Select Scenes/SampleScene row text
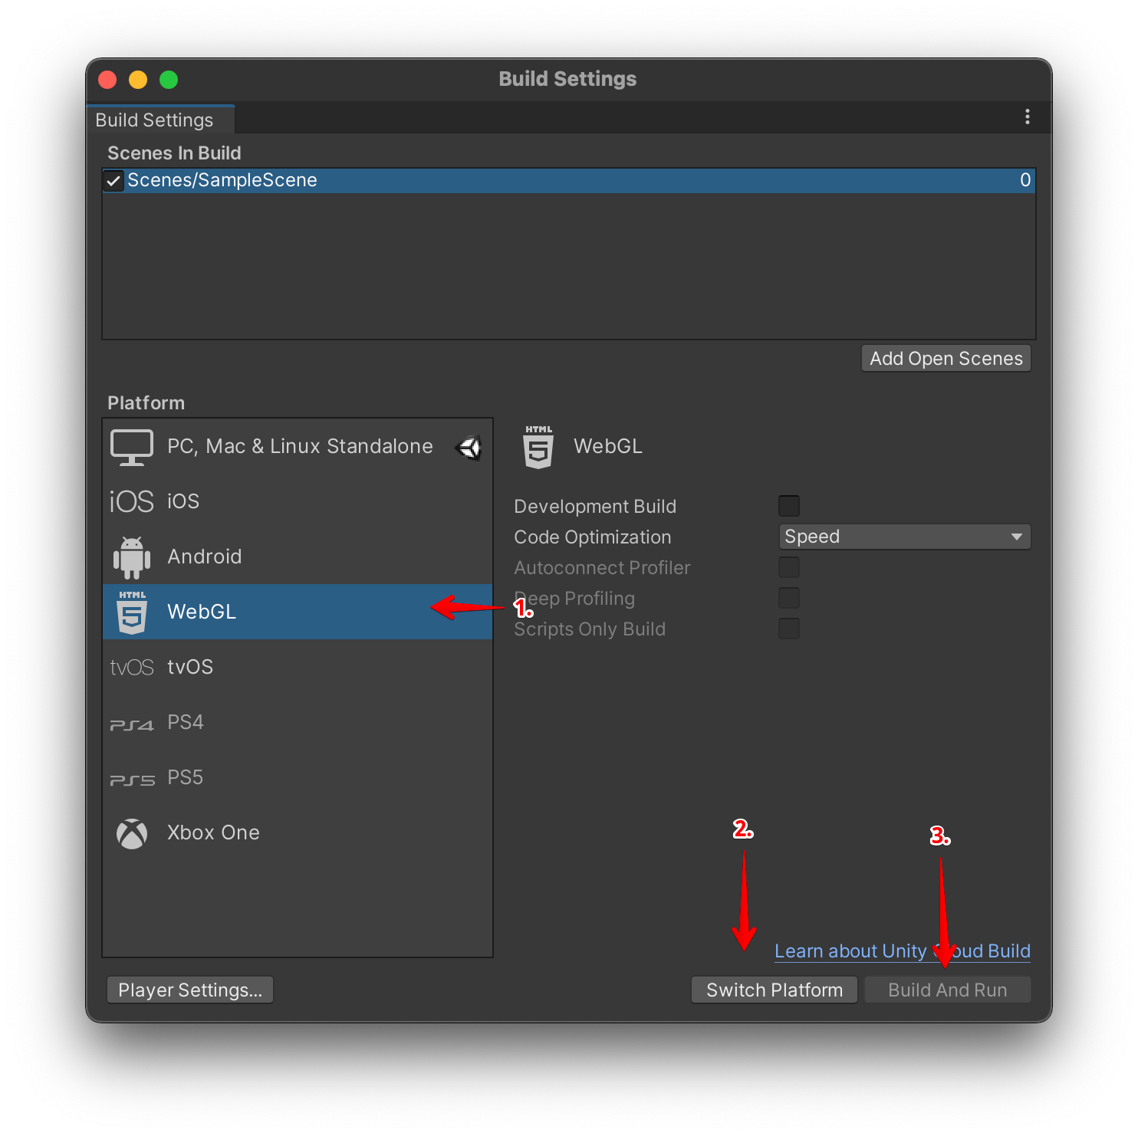 click(x=222, y=180)
